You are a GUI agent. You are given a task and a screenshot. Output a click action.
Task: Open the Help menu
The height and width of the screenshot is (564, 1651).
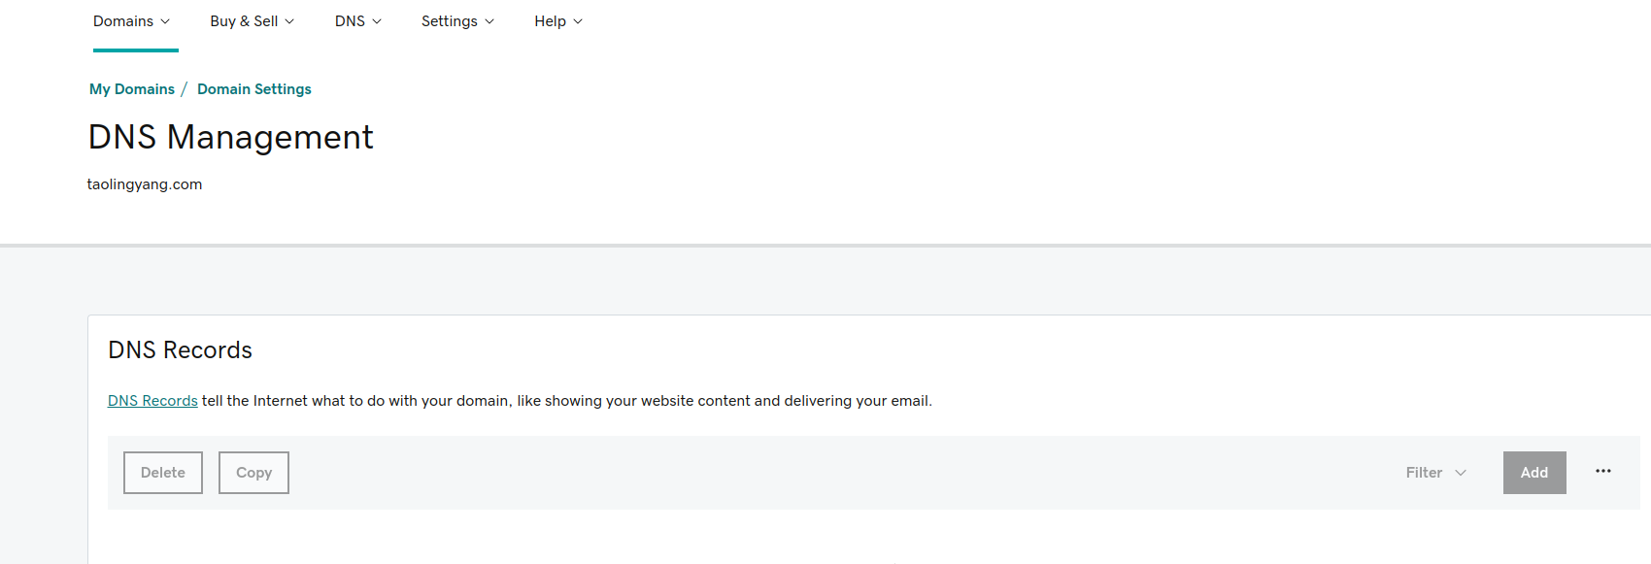(x=558, y=21)
